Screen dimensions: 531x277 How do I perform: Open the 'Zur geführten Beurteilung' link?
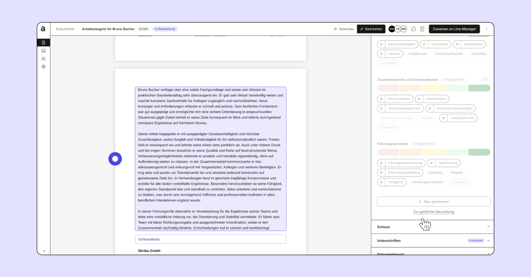(x=434, y=212)
